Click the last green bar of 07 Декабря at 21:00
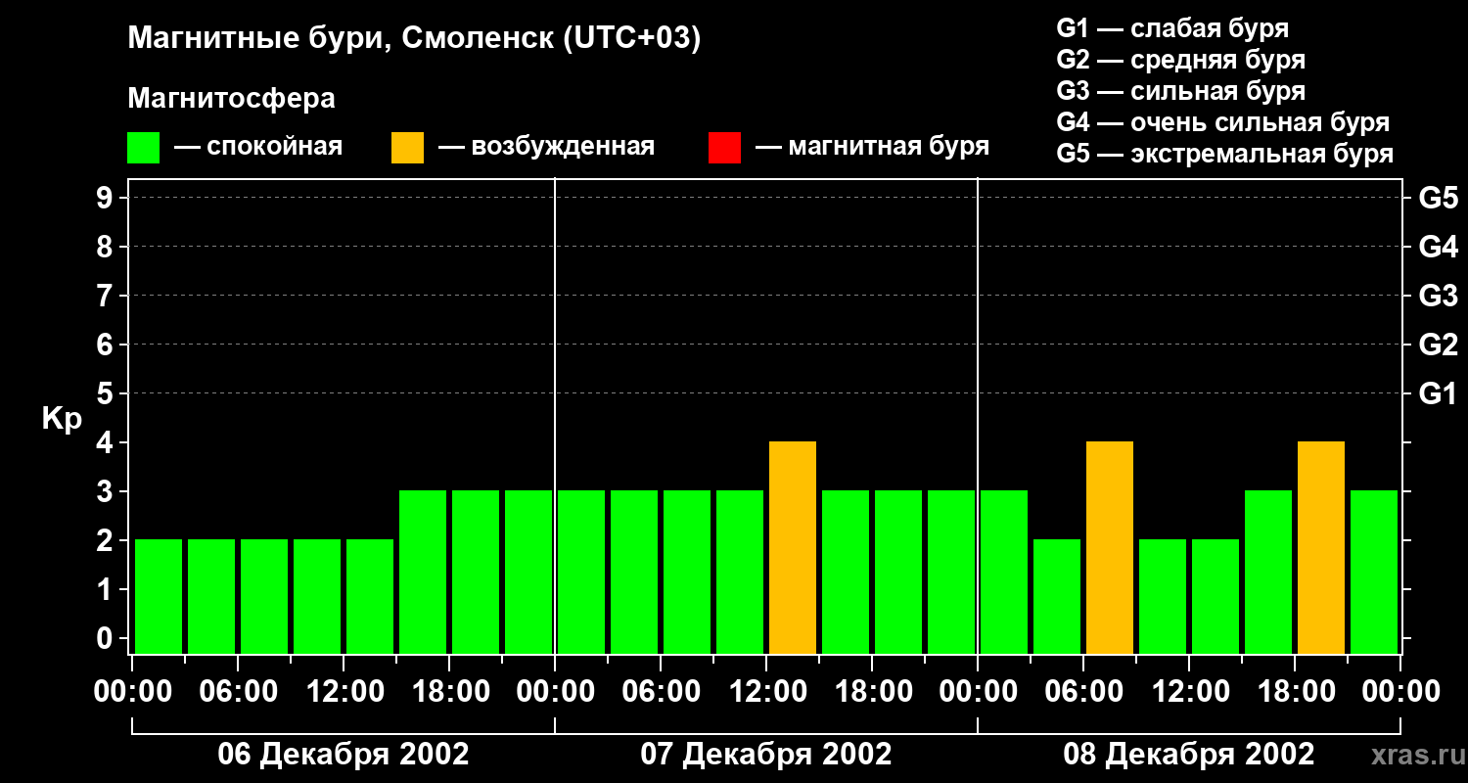The height and width of the screenshot is (783, 1468). 951,573
